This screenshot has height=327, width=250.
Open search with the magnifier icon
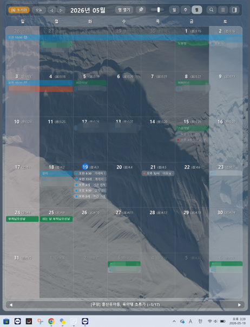coord(211,10)
